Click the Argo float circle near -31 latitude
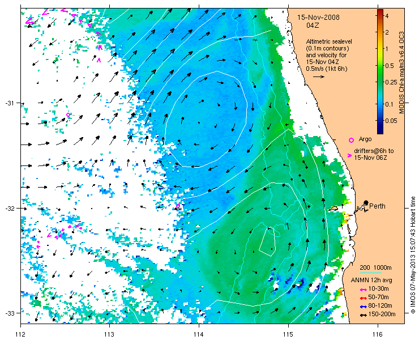The image size is (419, 340). coord(68,115)
